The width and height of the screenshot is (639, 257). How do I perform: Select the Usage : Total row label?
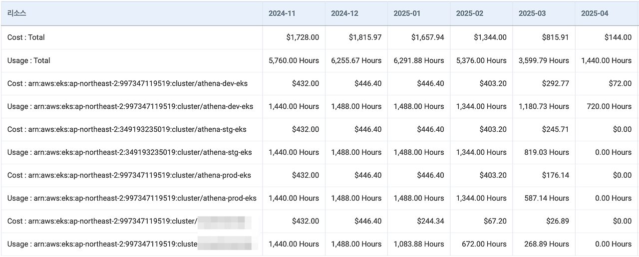point(29,60)
